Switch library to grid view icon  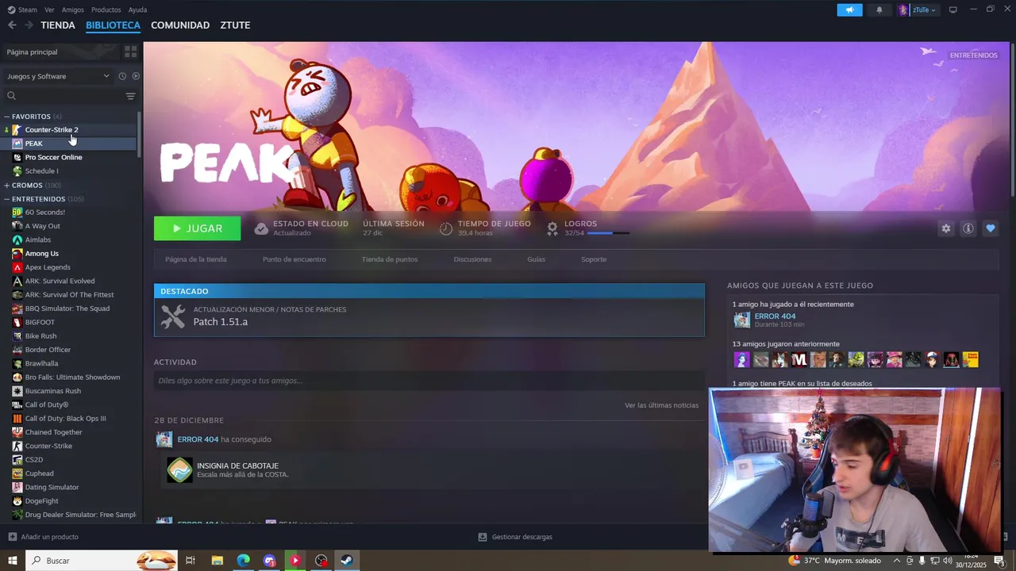[131, 52]
